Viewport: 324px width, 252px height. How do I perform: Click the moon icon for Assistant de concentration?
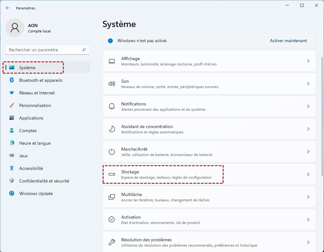(112, 129)
